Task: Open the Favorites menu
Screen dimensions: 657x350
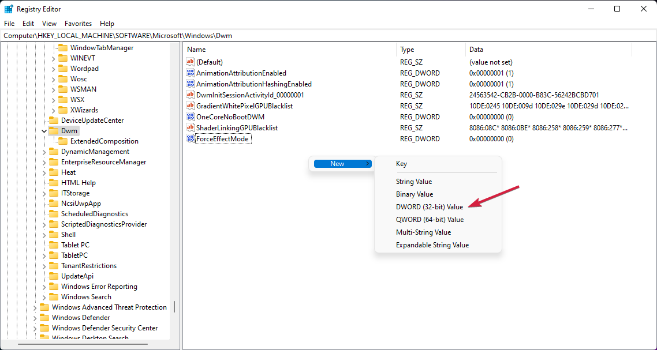Action: (78, 23)
